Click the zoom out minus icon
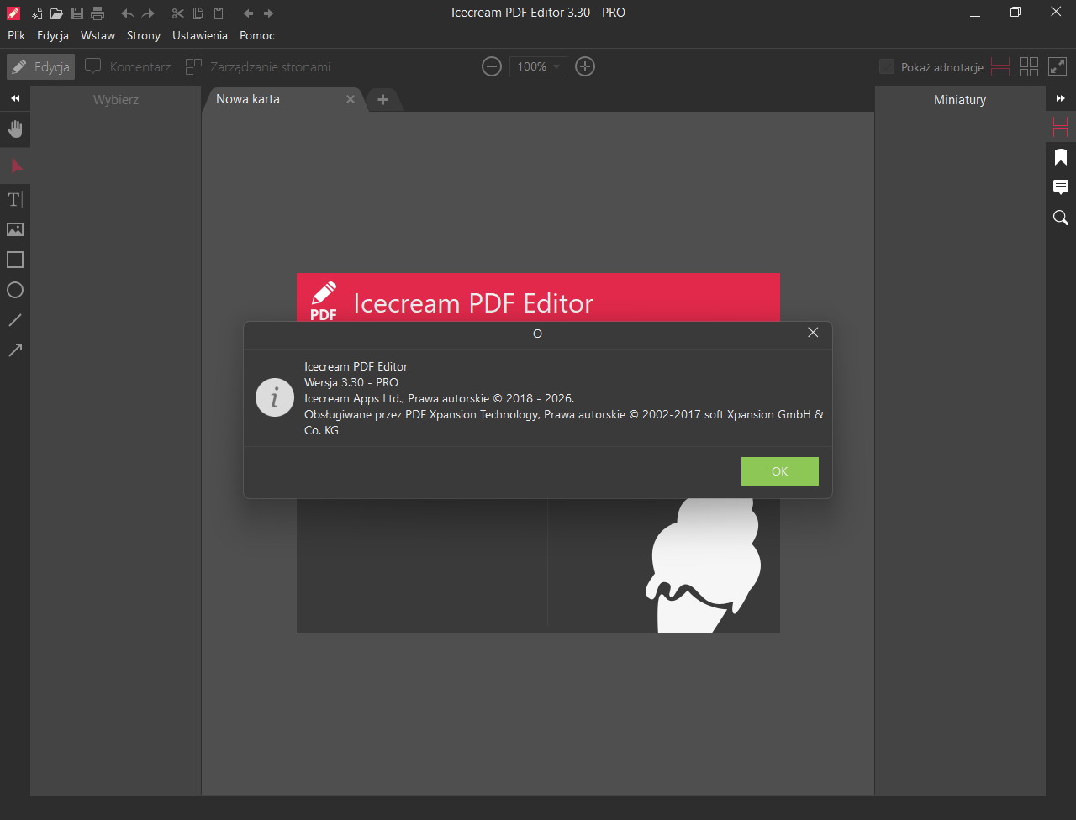This screenshot has height=820, width=1076. click(x=492, y=66)
